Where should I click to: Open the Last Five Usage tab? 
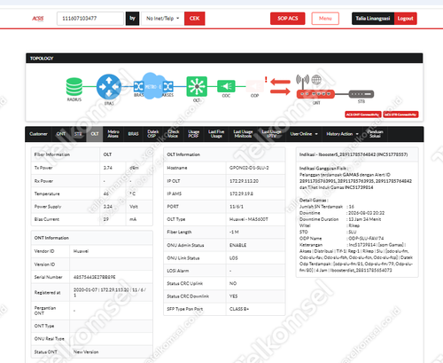[216, 134]
